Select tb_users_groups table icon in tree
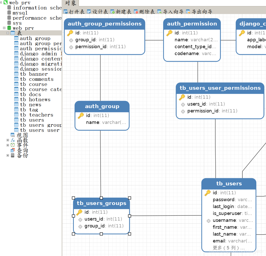The image size is (266, 256). [16, 125]
